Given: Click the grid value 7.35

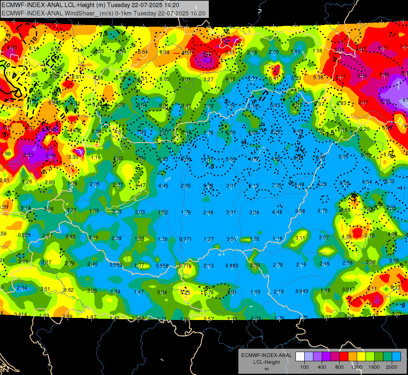Looking at the screenshot, I should coord(277,185).
